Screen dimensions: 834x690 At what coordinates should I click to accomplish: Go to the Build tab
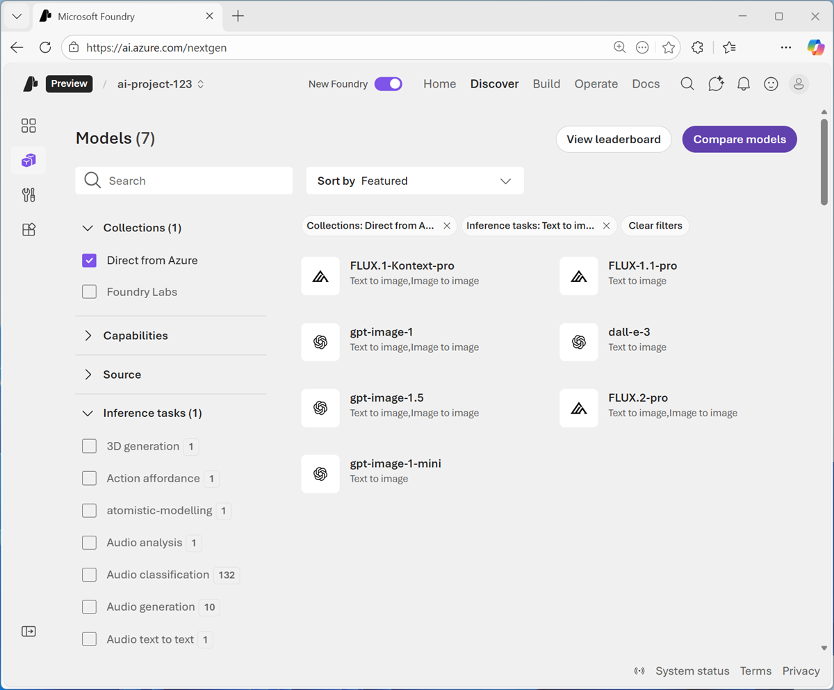point(546,84)
